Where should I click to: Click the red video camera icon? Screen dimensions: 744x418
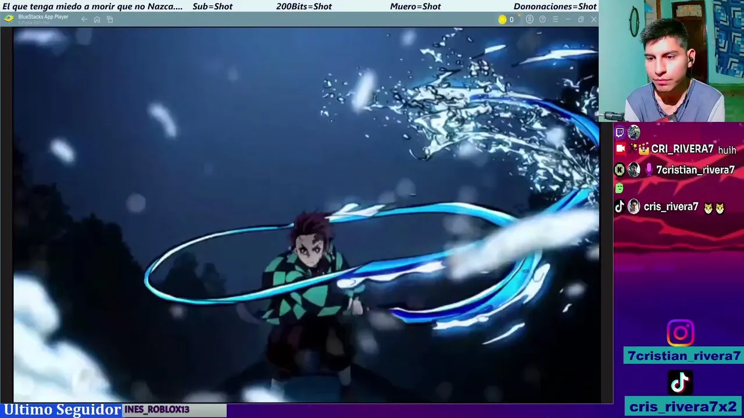tap(620, 149)
